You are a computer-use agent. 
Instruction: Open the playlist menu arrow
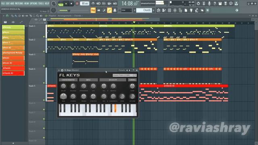coord(4,16)
